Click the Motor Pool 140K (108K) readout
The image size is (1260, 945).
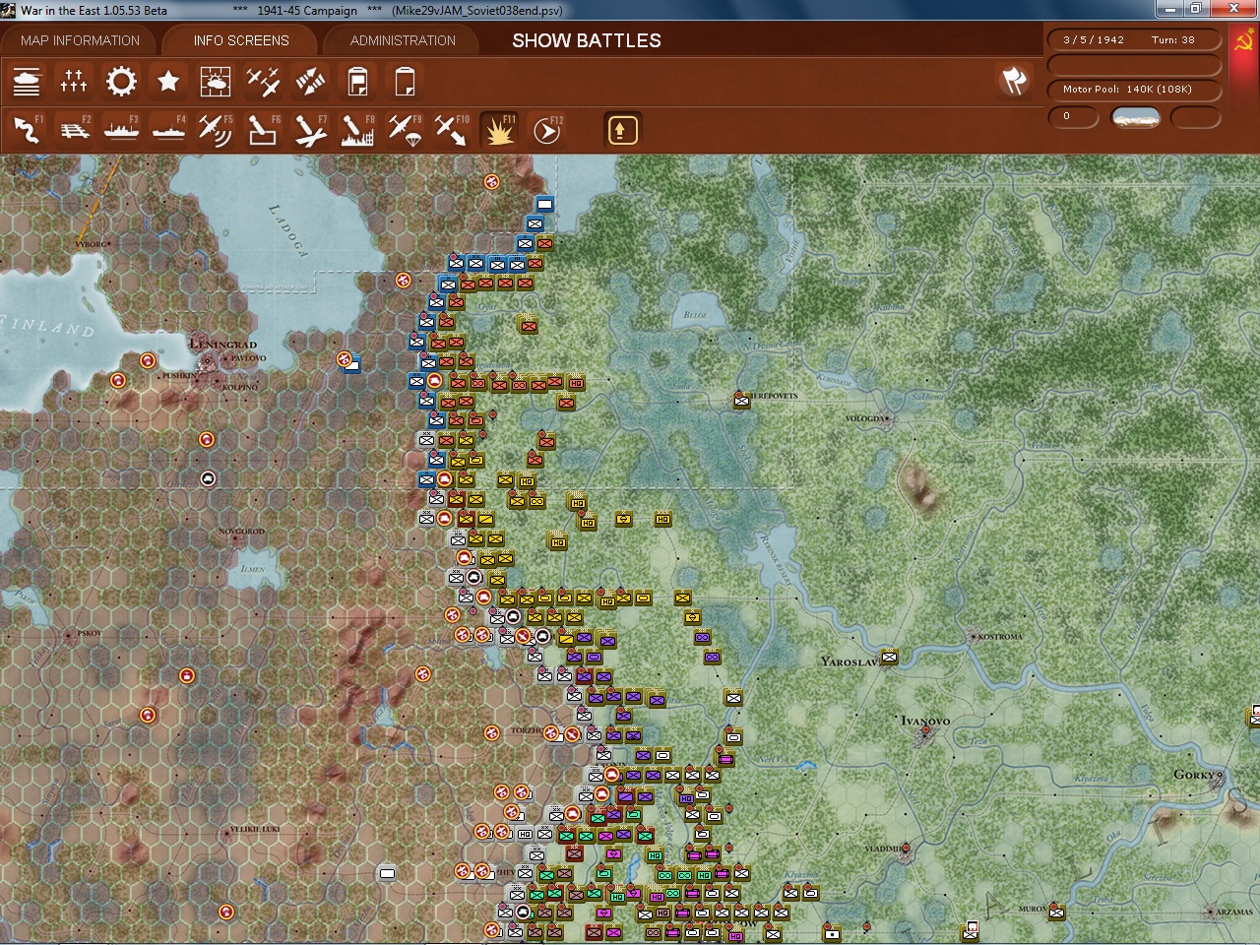click(x=1127, y=90)
